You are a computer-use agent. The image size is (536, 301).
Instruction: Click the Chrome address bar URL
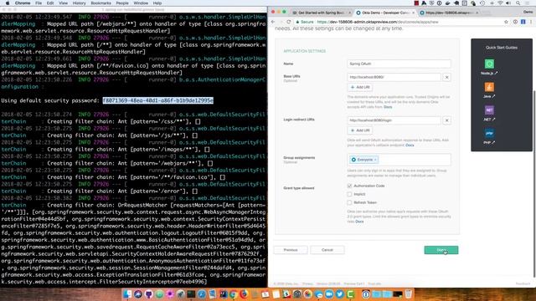tap(378, 22)
